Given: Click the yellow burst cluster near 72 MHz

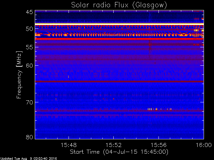Looking at the screenshot, I should click(160, 109).
